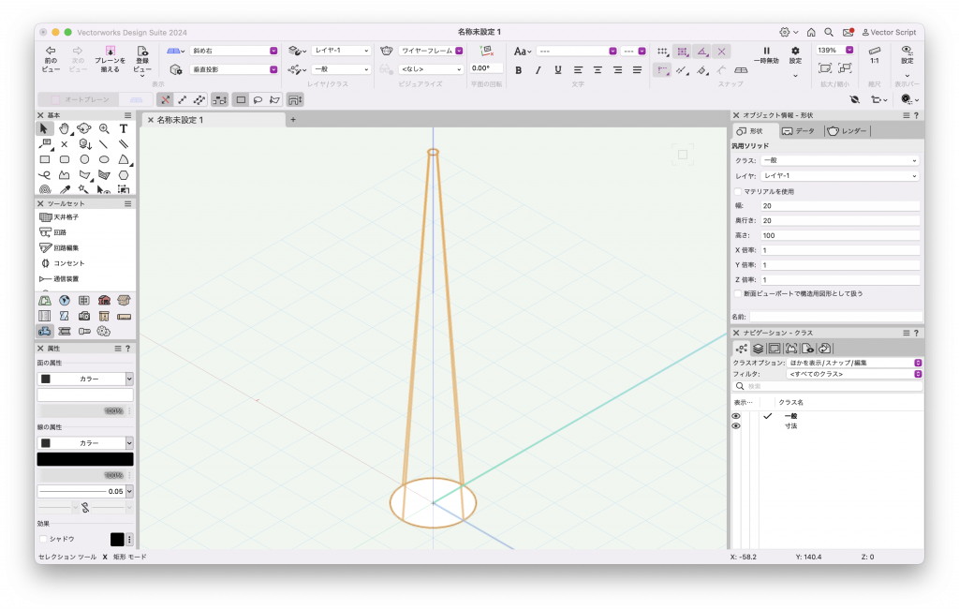Select the selection arrow tool

(x=44, y=128)
